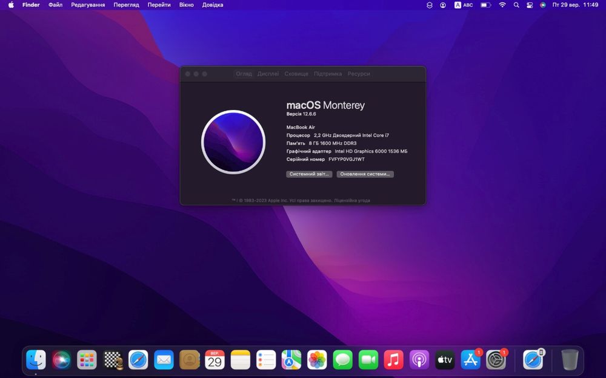This screenshot has height=378, width=606.
Task: Open the Maps app icon
Action: coord(291,360)
